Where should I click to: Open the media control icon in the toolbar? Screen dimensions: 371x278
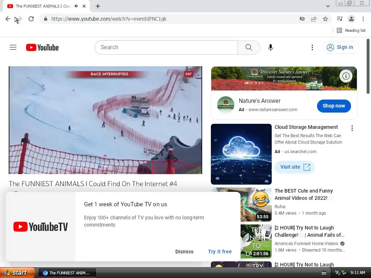(x=339, y=19)
